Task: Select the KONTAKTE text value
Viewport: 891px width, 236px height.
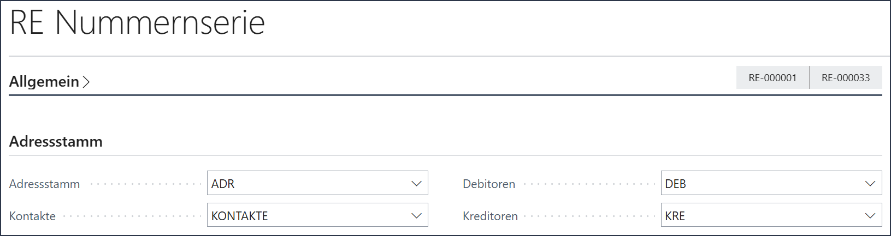Action: coord(240,216)
